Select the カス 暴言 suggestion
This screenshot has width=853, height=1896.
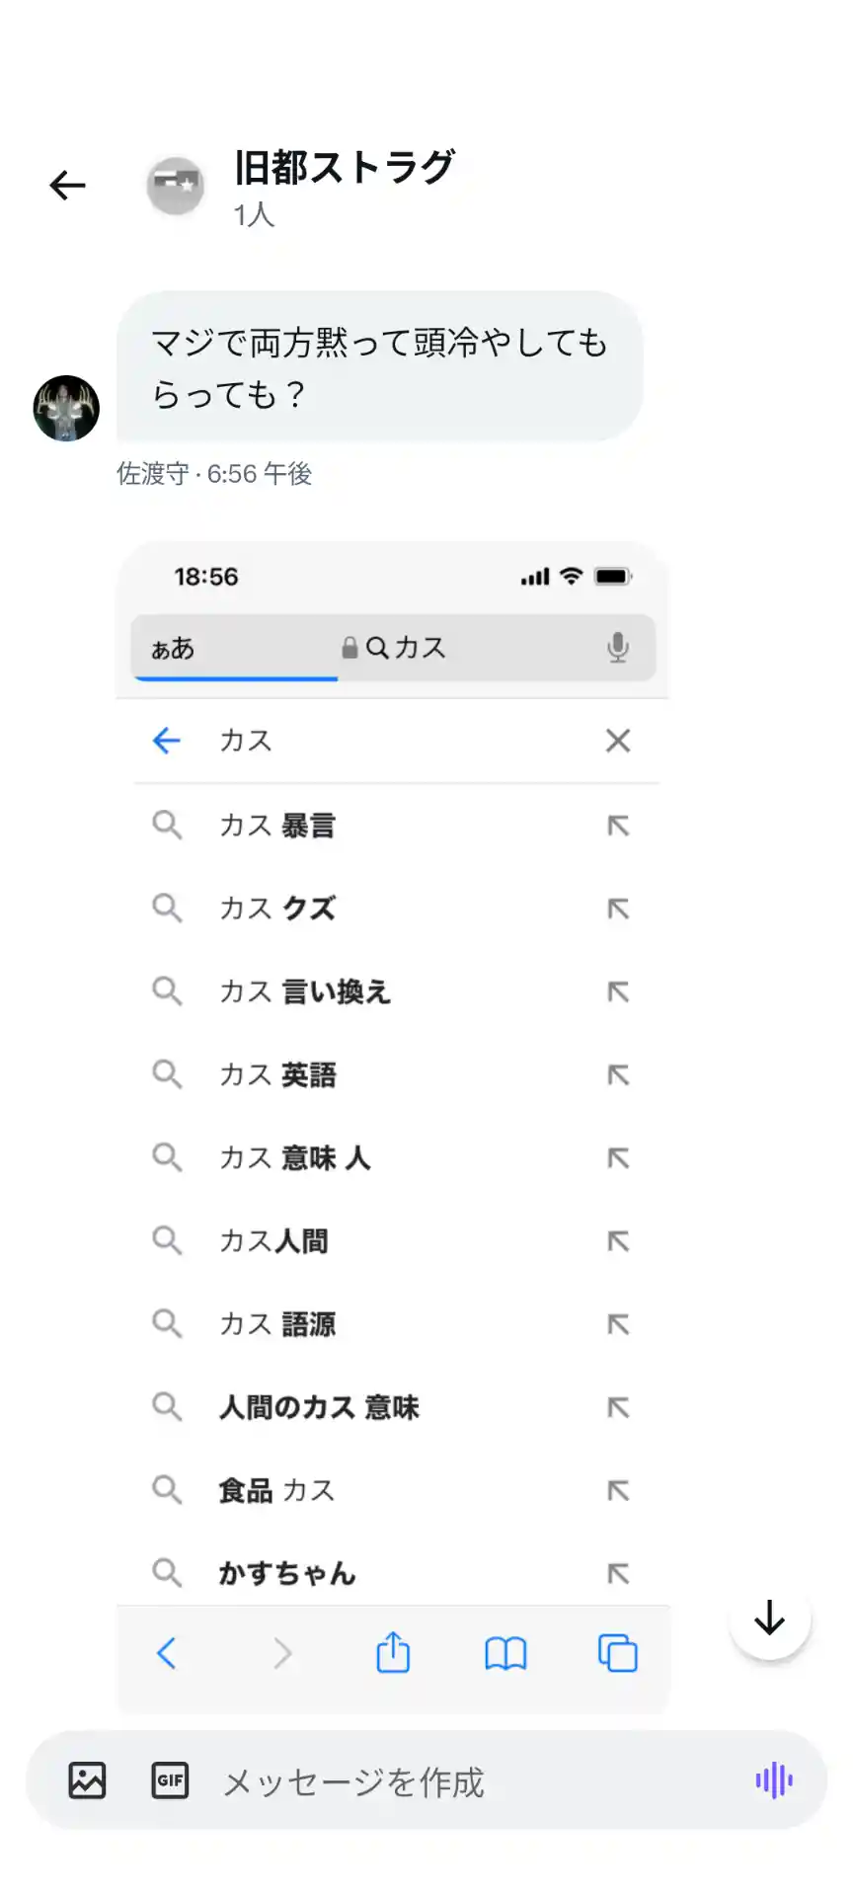click(278, 826)
